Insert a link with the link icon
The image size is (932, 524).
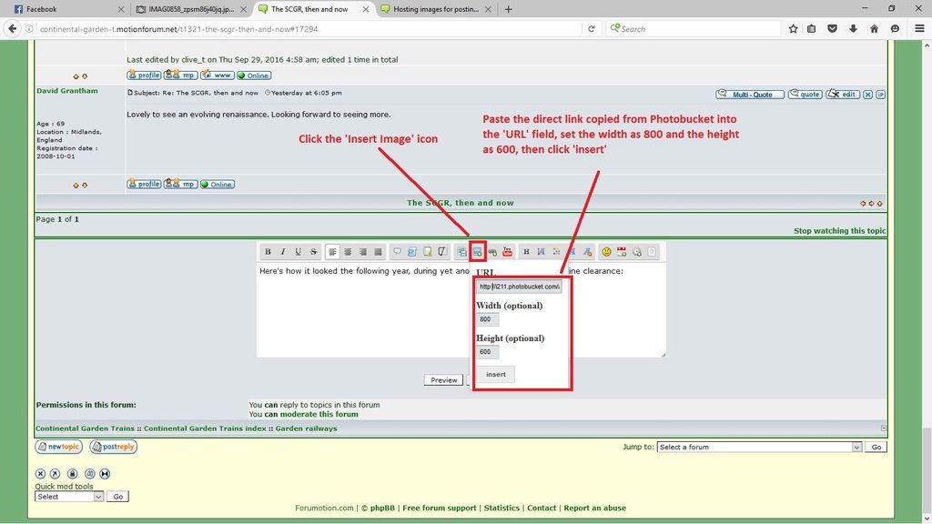pos(492,252)
